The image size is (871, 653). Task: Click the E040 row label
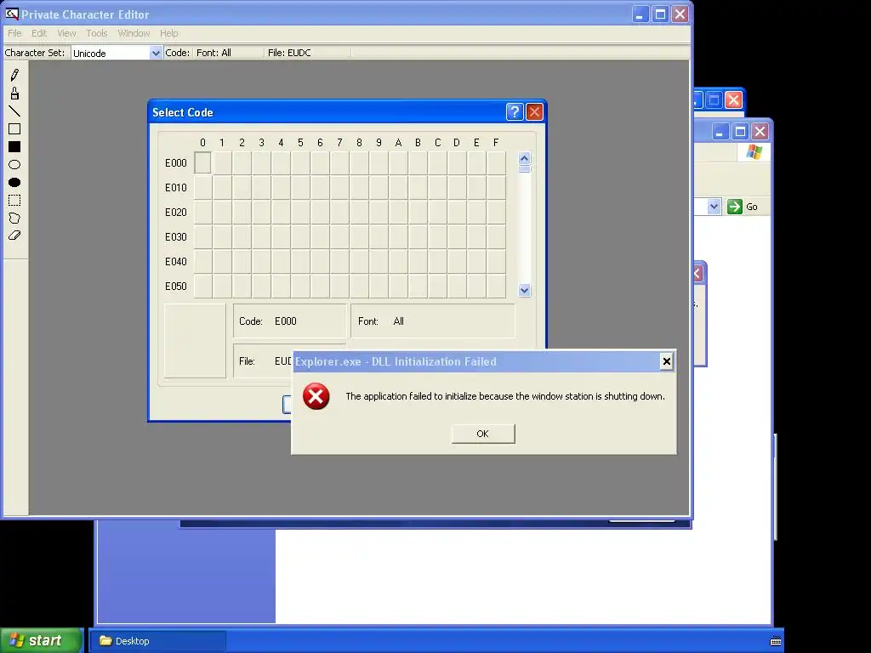[x=175, y=262]
